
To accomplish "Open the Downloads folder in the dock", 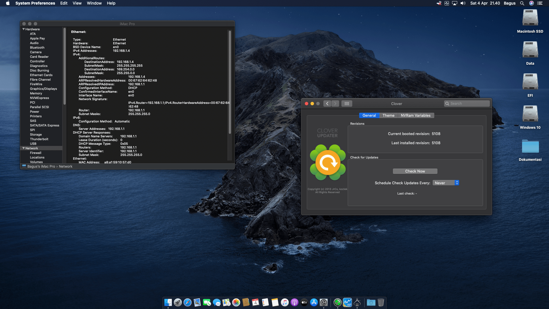I will click(x=371, y=302).
